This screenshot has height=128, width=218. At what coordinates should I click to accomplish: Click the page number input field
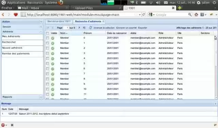tap(66, 28)
